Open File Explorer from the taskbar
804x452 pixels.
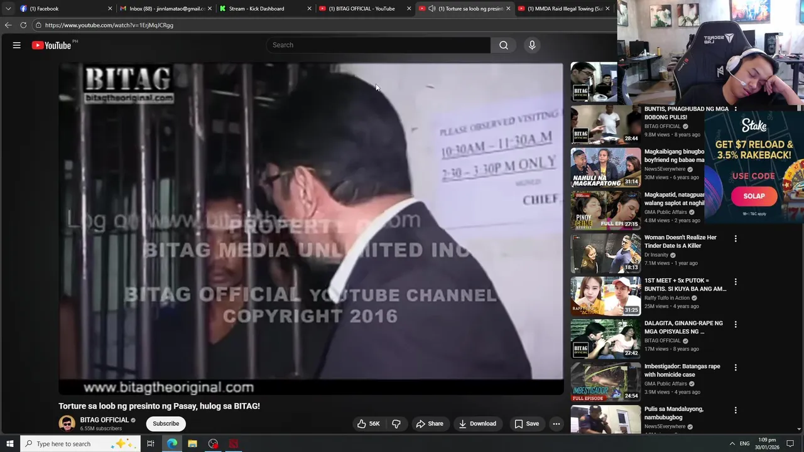192,444
